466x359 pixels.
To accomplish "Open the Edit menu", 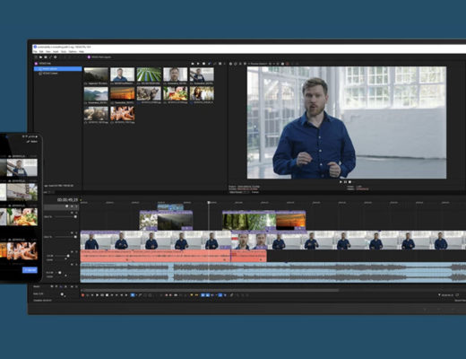I will pos(41,51).
